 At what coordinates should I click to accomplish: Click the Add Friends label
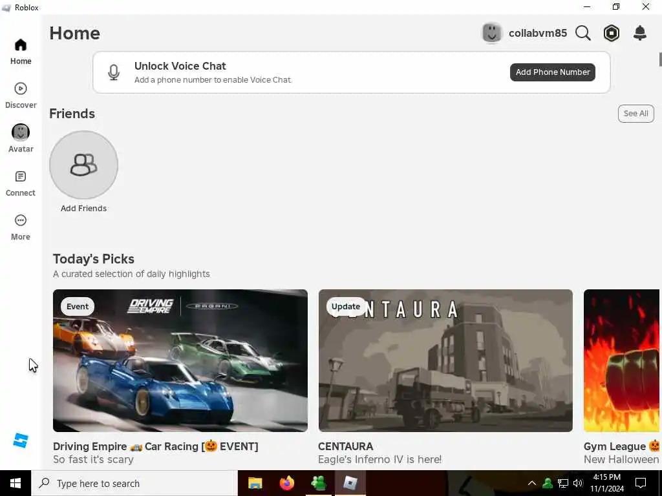pyautogui.click(x=83, y=209)
